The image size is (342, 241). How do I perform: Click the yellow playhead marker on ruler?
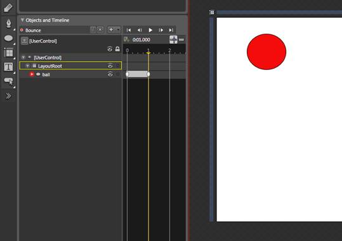pos(148,53)
